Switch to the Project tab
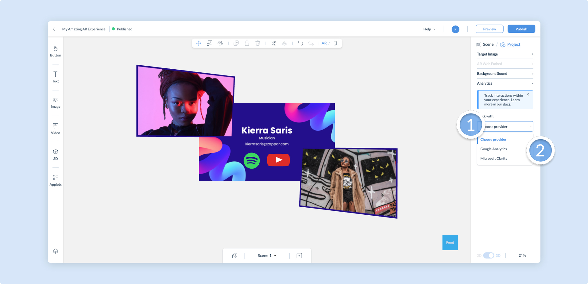The height and width of the screenshot is (284, 588). (510, 44)
